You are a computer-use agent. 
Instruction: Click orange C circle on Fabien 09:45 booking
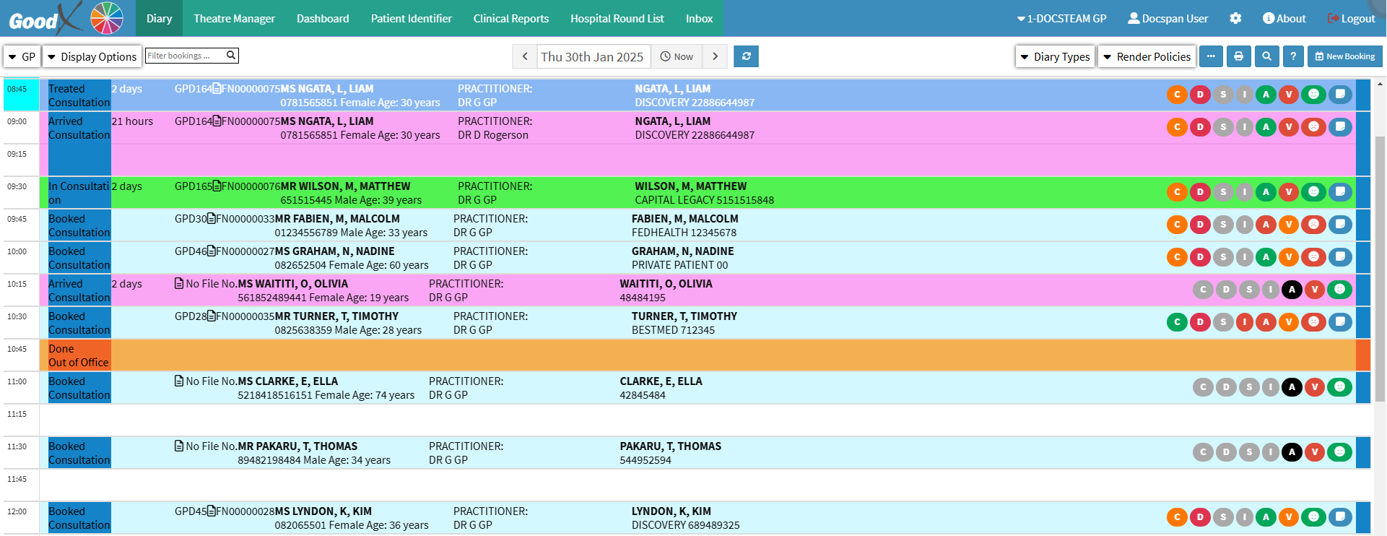[1177, 224]
